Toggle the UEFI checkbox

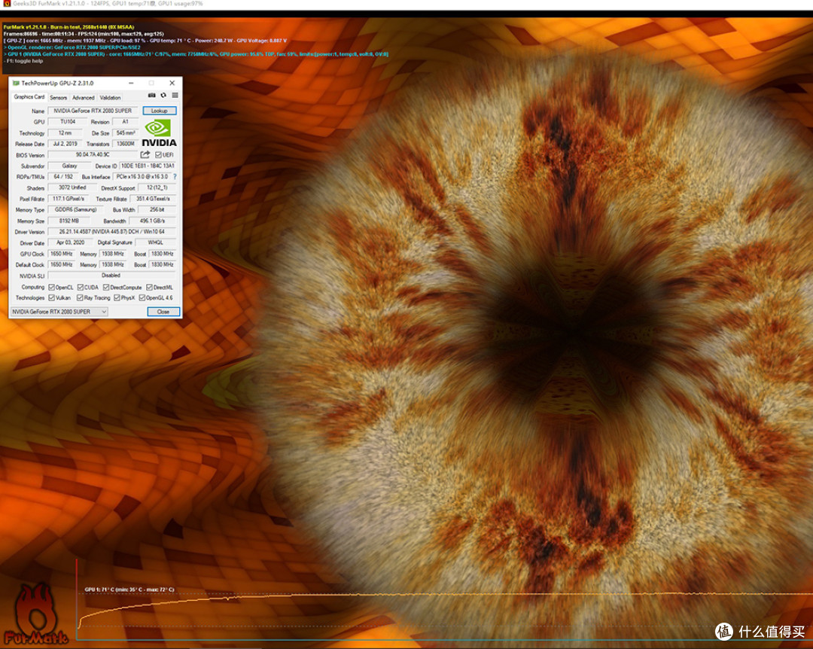coord(158,155)
